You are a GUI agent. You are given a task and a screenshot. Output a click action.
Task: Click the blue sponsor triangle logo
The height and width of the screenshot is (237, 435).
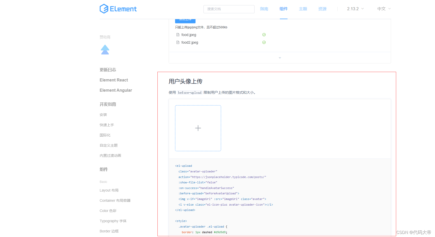(105, 49)
